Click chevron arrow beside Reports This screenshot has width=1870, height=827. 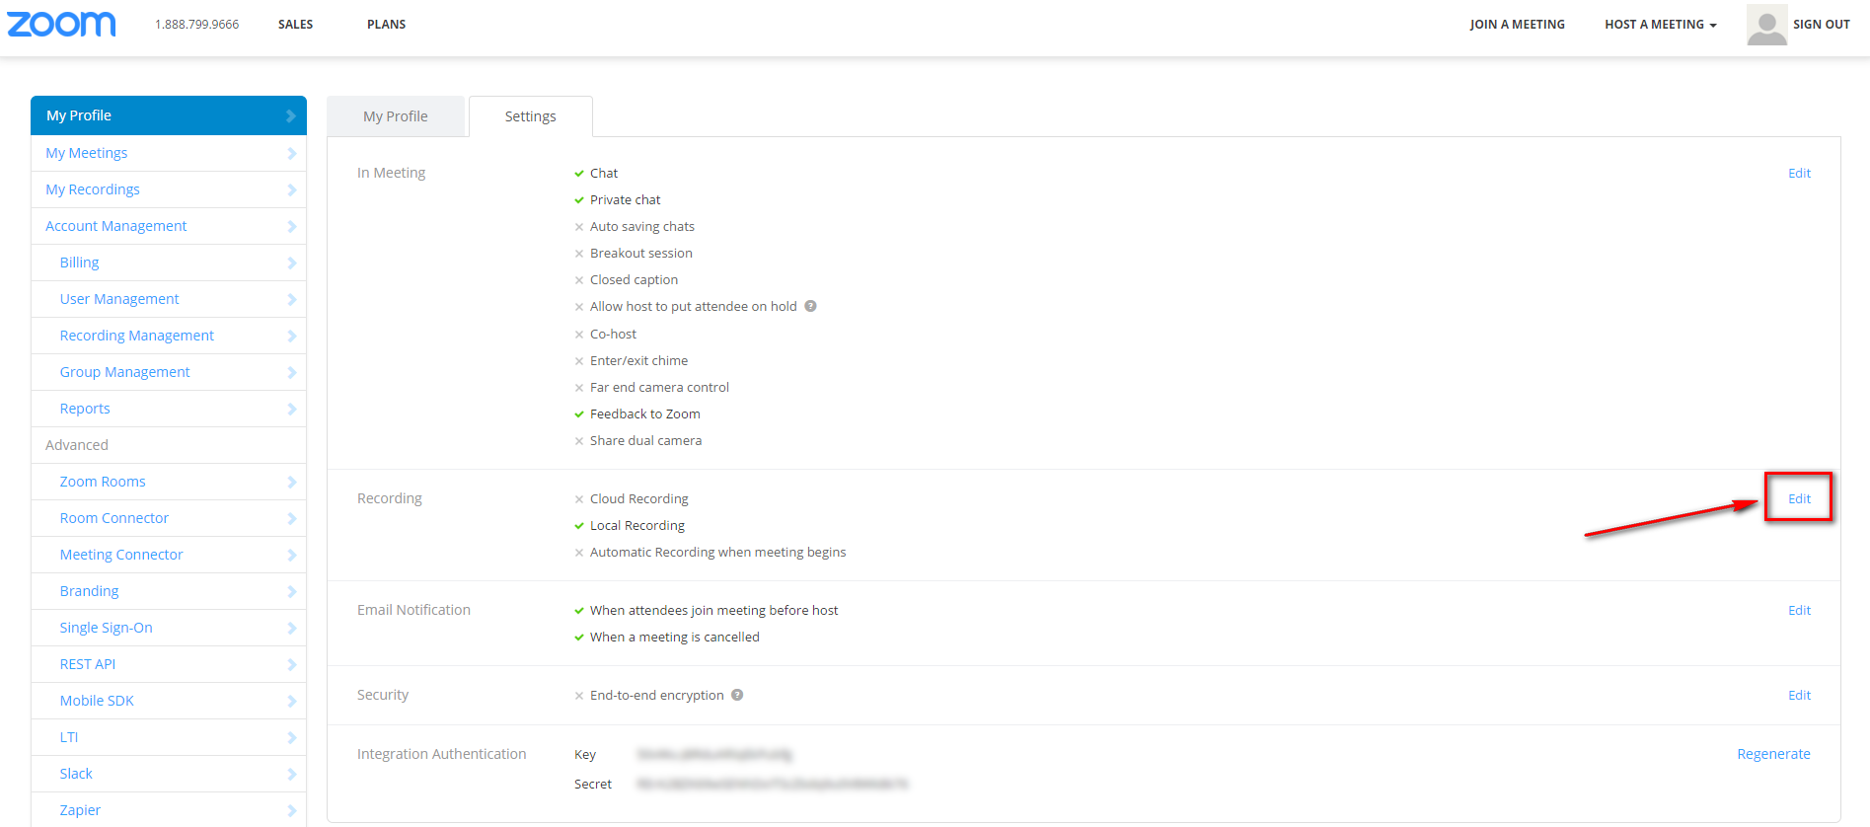coord(291,409)
